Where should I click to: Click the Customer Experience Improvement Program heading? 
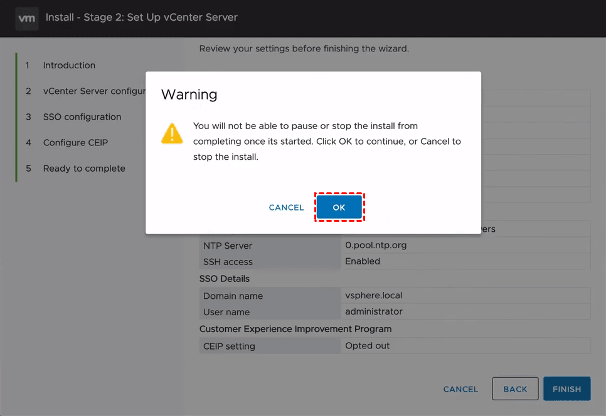tap(295, 328)
